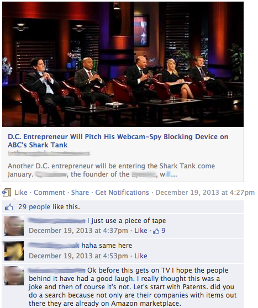
Task: Open the first commenter's profile picture
Action: click(14, 226)
